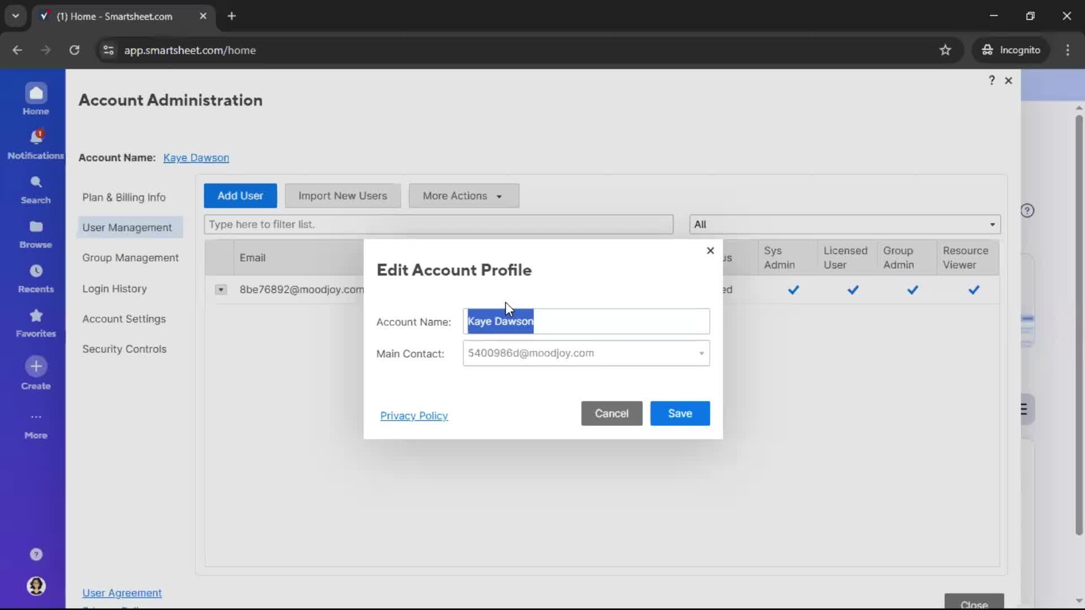This screenshot has width=1085, height=610.
Task: Open the Security Controls section
Action: [x=125, y=349]
